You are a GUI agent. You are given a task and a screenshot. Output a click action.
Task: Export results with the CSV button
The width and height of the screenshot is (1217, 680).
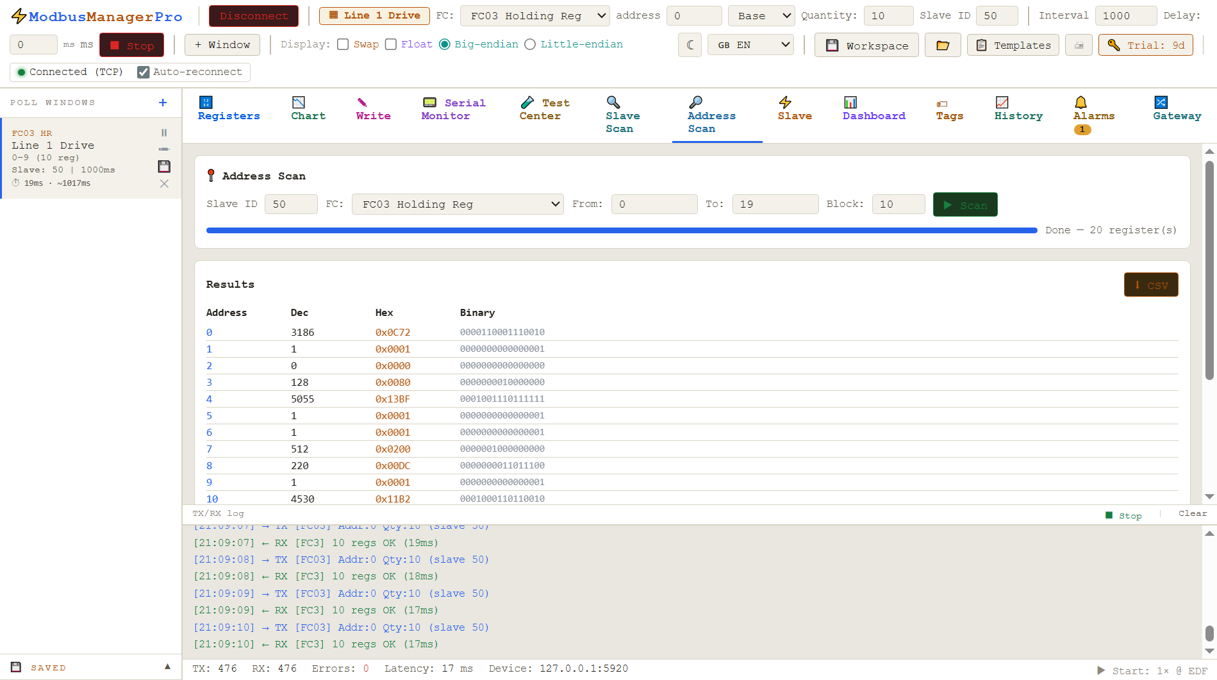coord(1151,285)
